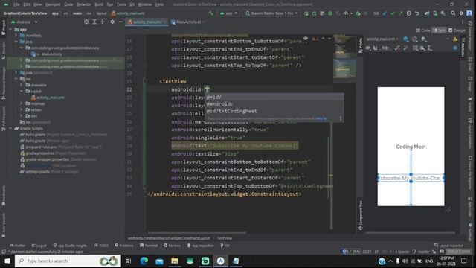Click the design warning triangle icon
The height and width of the screenshot is (268, 476).
(x=455, y=39)
